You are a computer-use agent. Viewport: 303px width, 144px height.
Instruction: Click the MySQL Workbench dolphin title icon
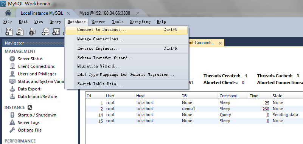[3, 3]
